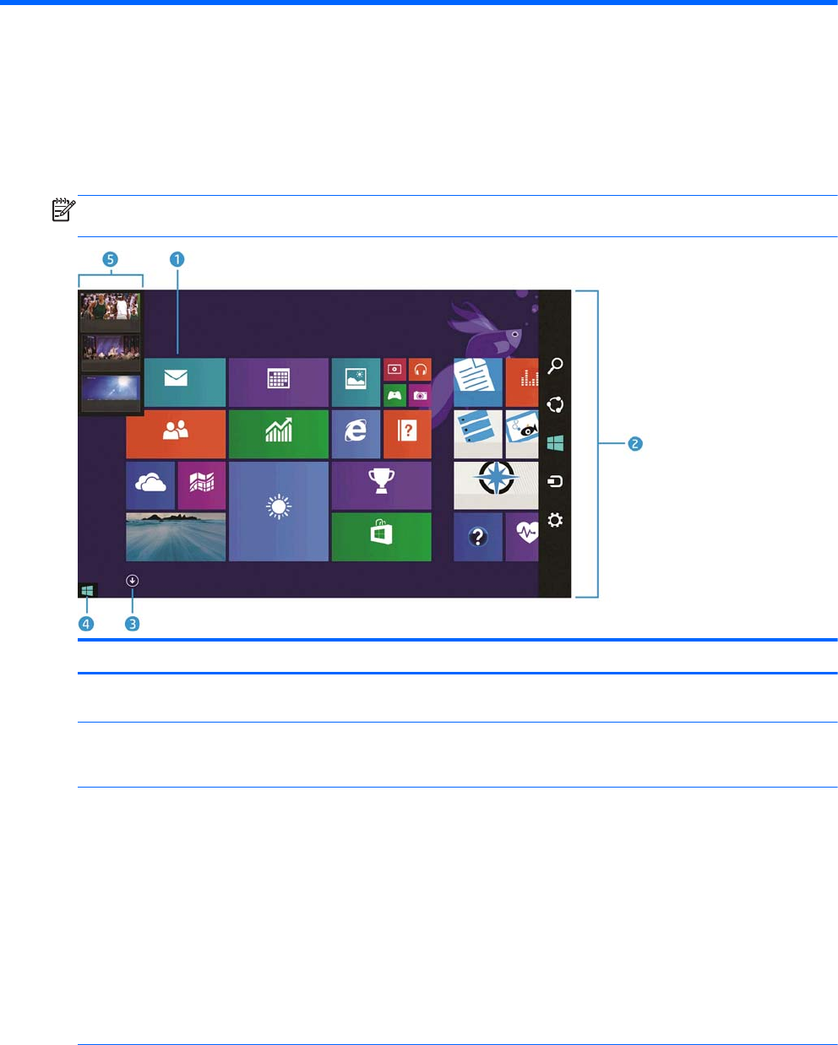Screen dimensions: 838x1045
Task: Open the purple heart health tile
Action: [x=522, y=537]
